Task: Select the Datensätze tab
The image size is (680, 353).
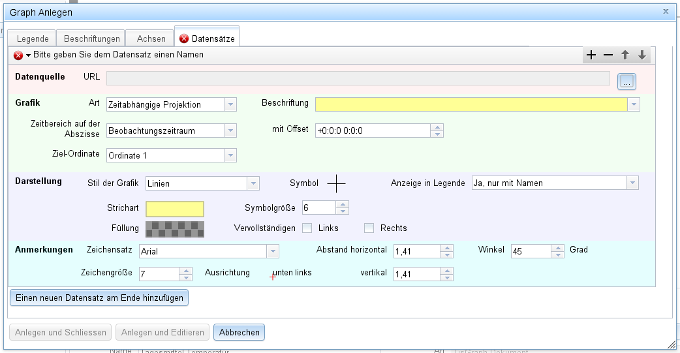Action: (208, 38)
